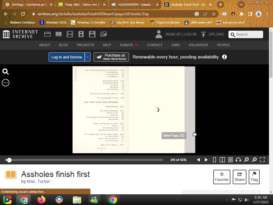
Task: Open the BLOG menu item
Action: (63, 45)
